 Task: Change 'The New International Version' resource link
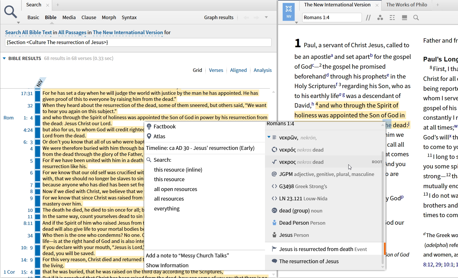128,32
